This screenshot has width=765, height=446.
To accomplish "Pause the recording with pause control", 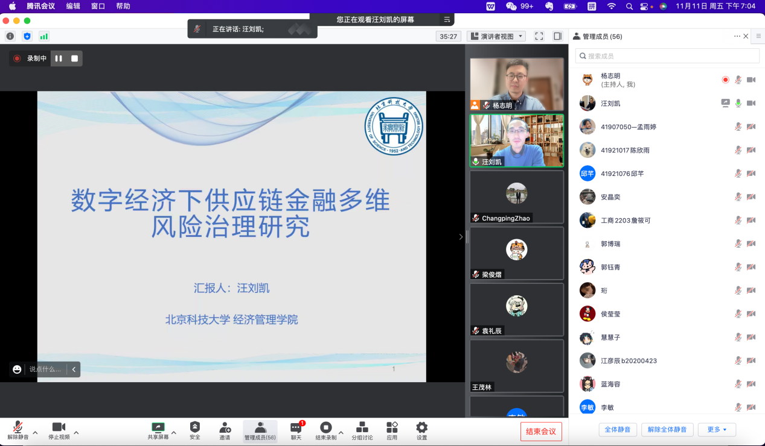I will point(59,58).
